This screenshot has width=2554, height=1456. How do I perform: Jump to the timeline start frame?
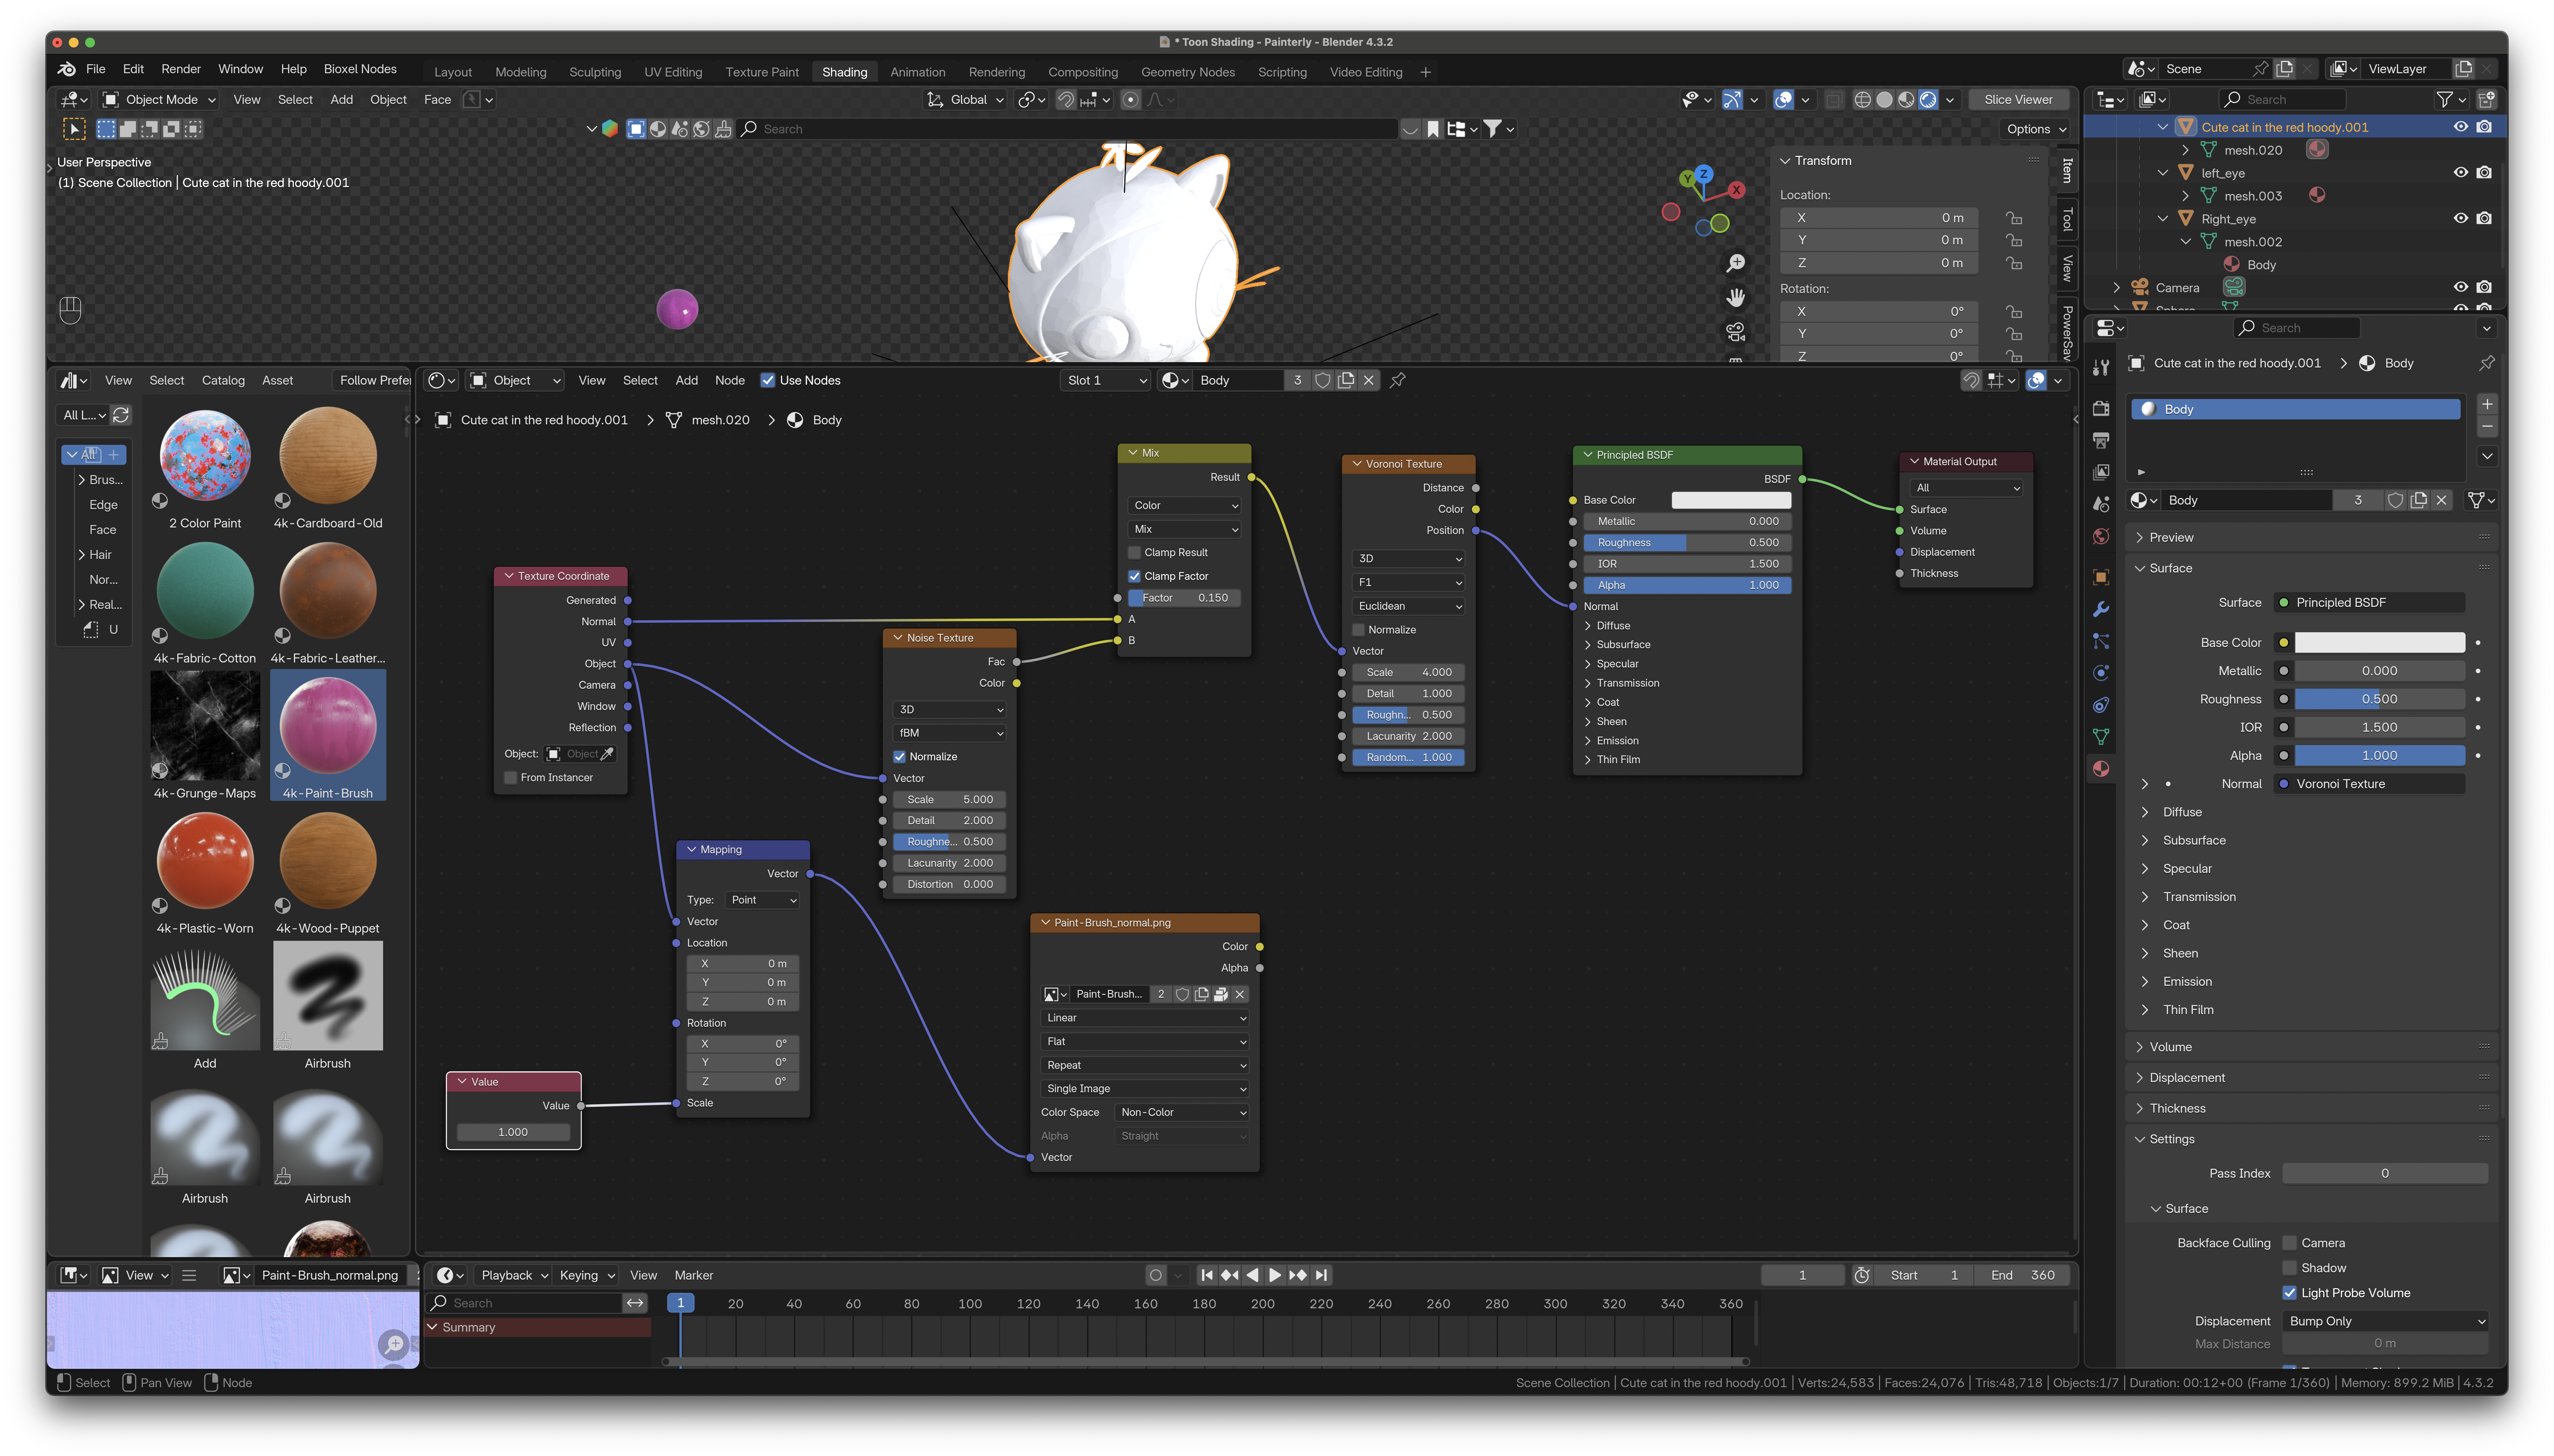tap(1207, 1275)
